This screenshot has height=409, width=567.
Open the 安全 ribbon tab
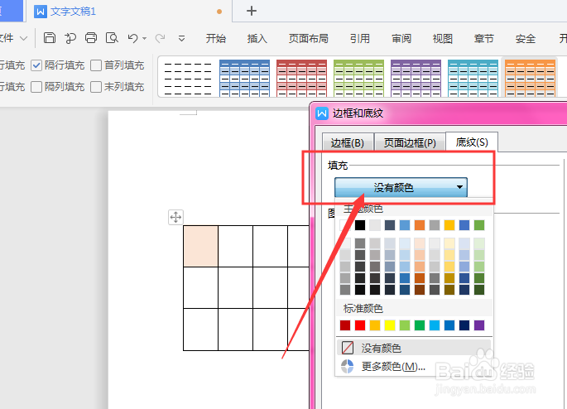(526, 38)
